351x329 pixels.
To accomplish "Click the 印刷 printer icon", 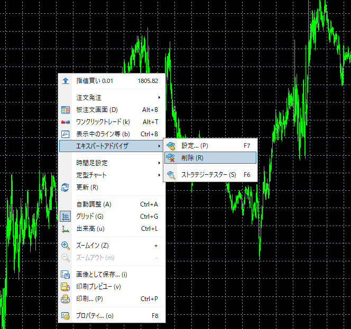I will pyautogui.click(x=66, y=299).
